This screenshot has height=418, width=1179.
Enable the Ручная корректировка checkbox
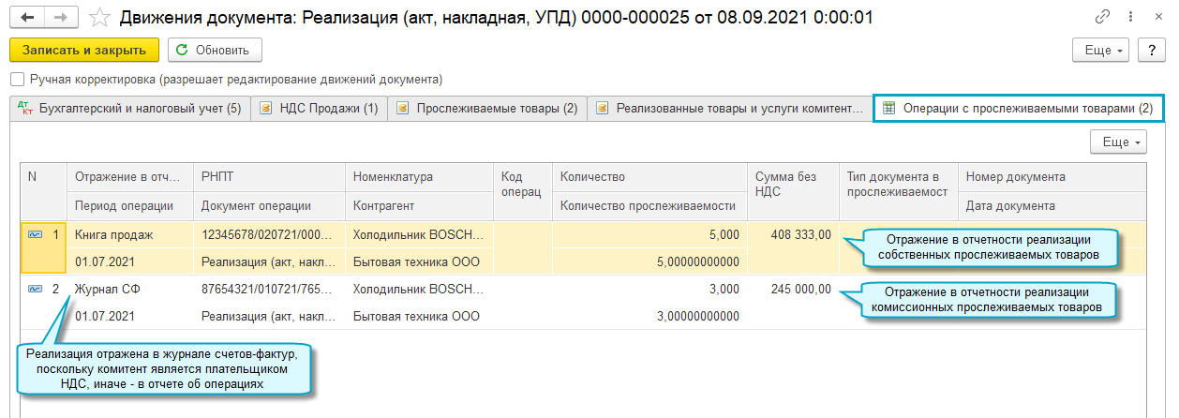[x=17, y=80]
